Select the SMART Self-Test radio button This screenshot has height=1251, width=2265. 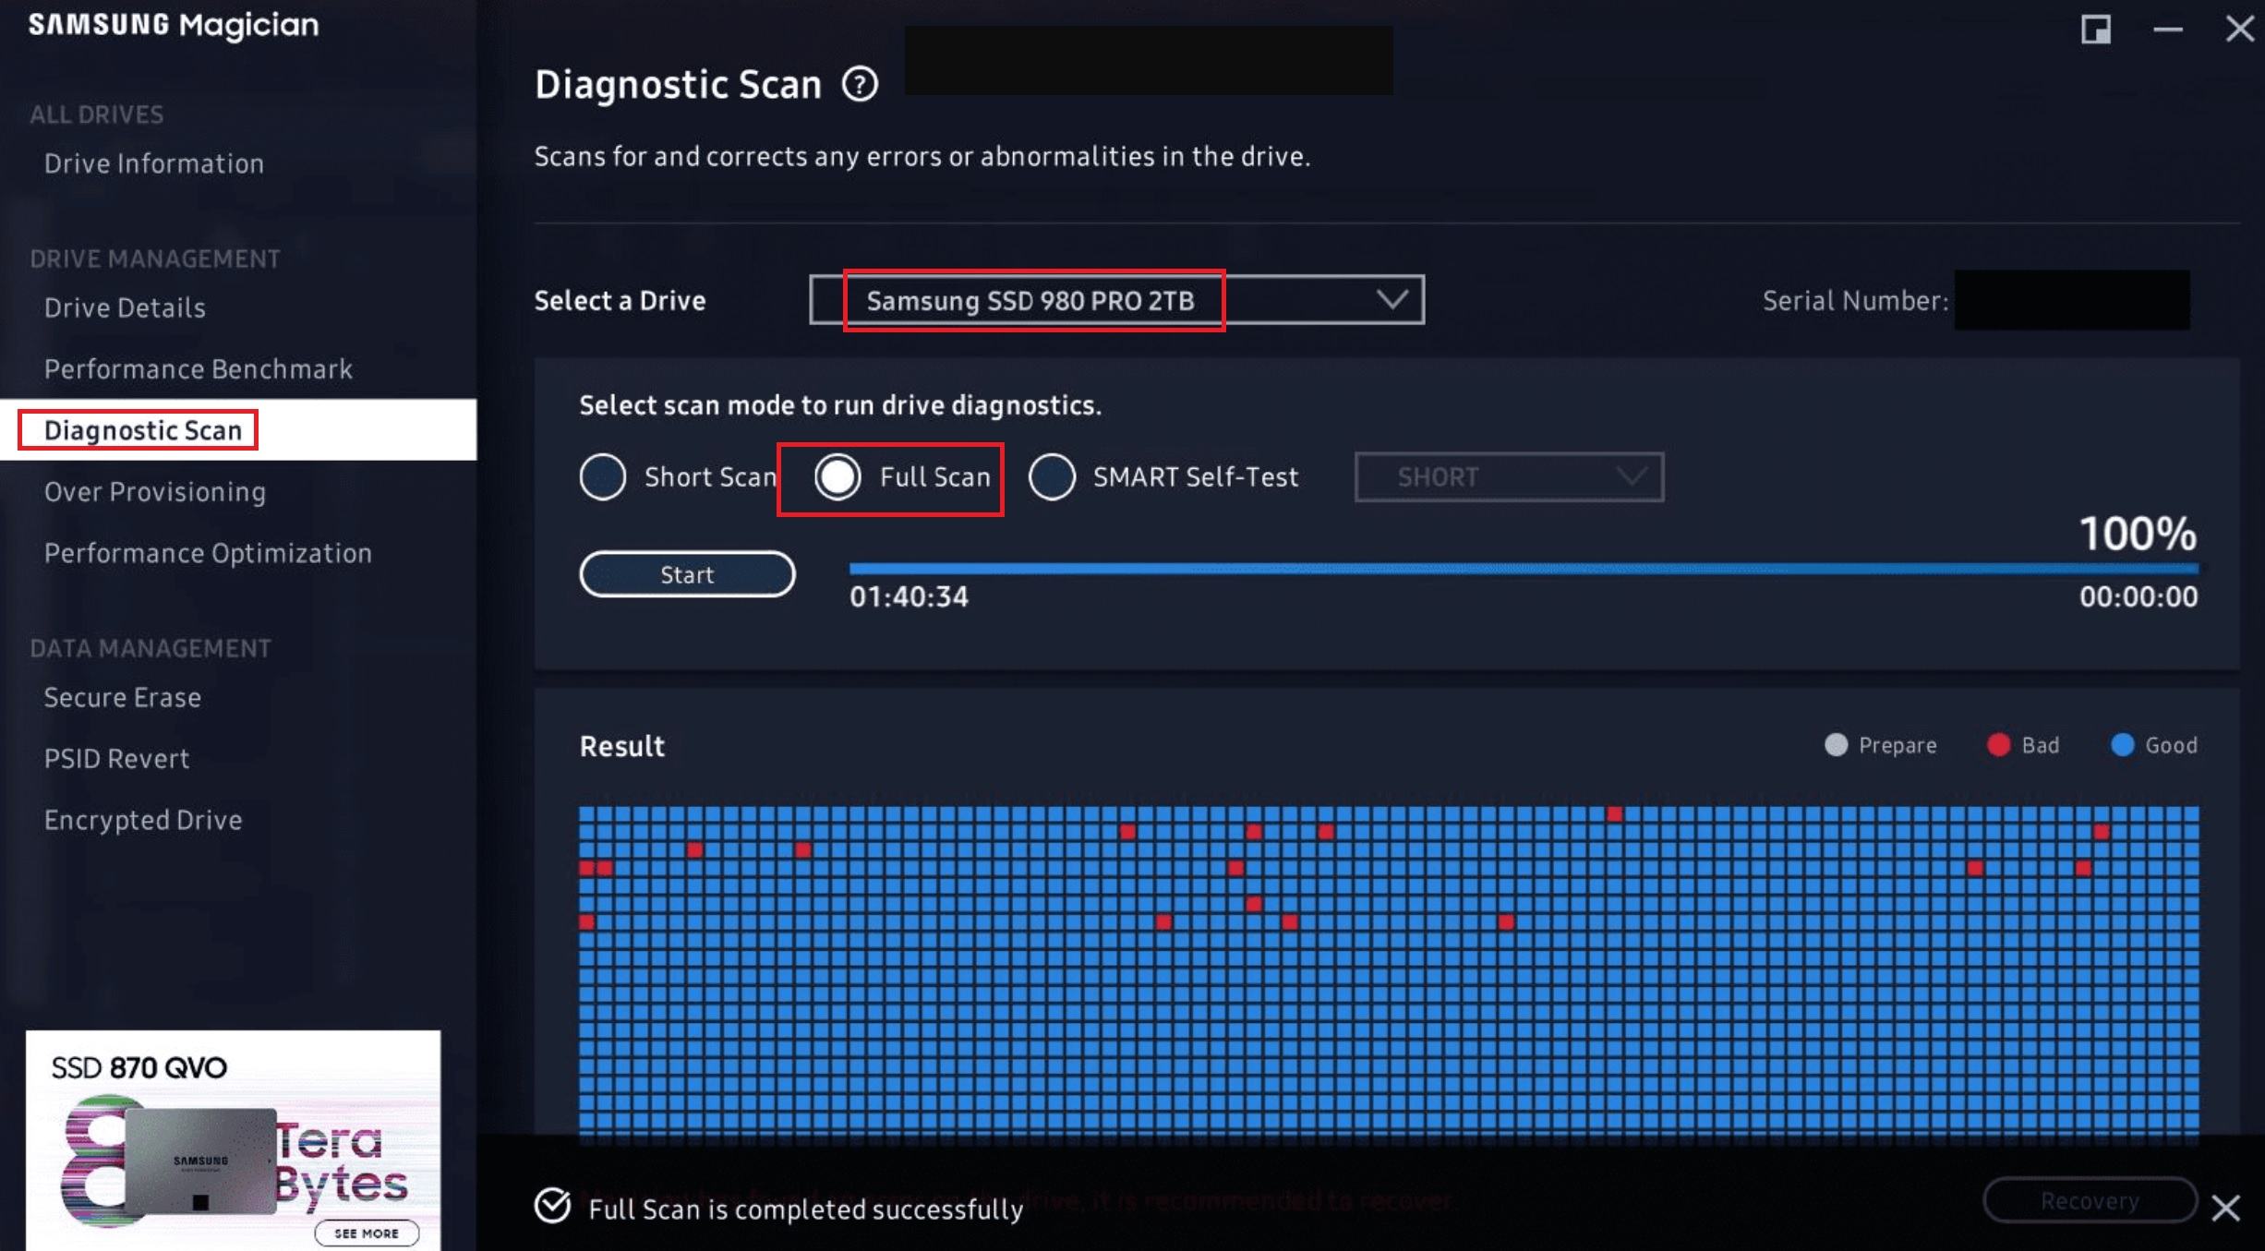1052,477
